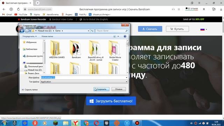Reload the browser page
Image resolution: width=224 pixels, height=126 pixels.
click(x=18, y=9)
